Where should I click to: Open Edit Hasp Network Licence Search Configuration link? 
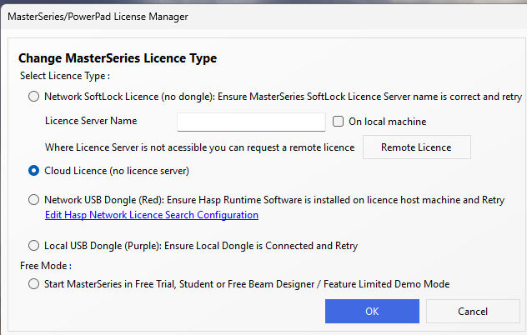tap(151, 215)
